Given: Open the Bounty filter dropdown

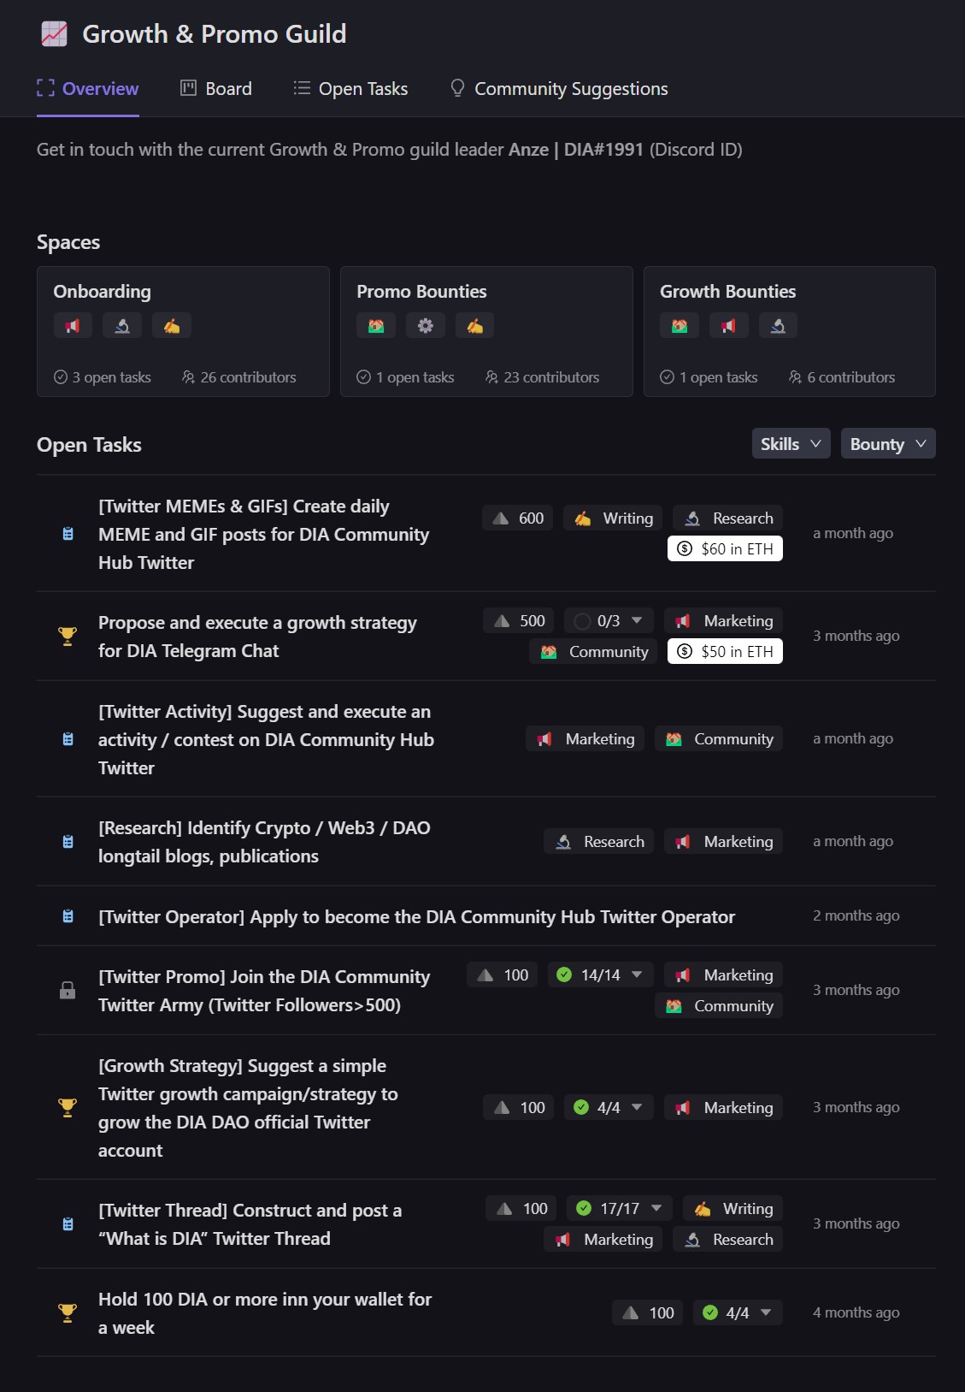Looking at the screenshot, I should tap(887, 444).
